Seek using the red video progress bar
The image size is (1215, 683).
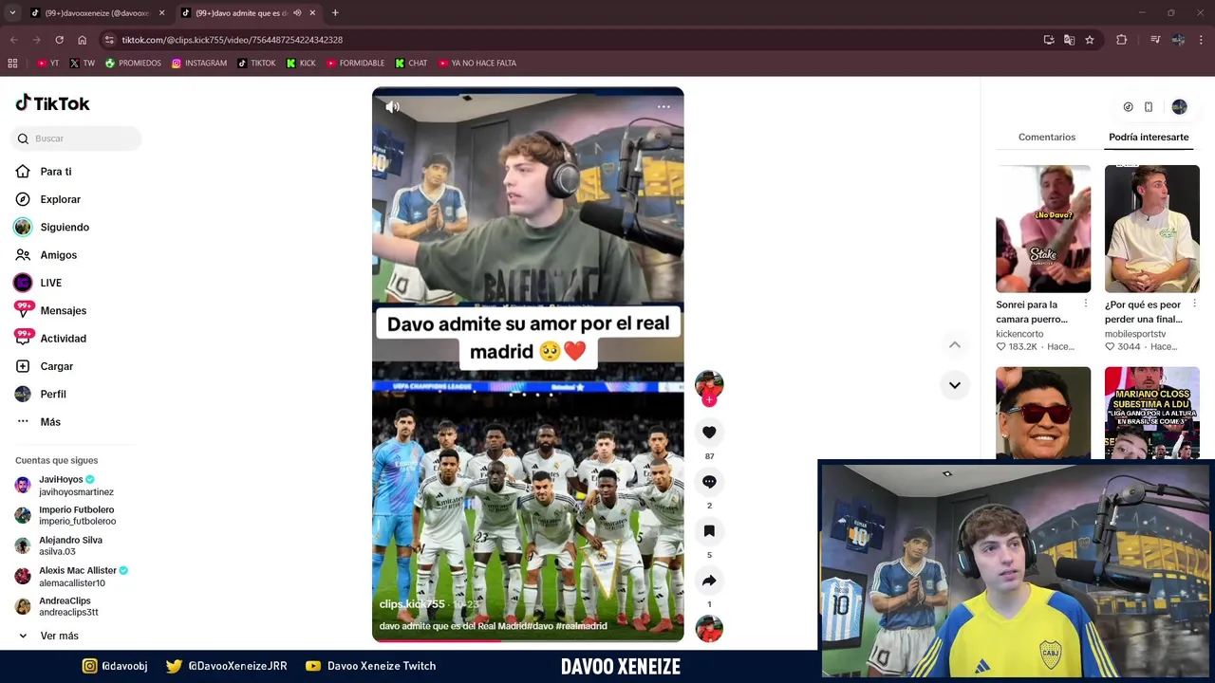pyautogui.click(x=528, y=641)
